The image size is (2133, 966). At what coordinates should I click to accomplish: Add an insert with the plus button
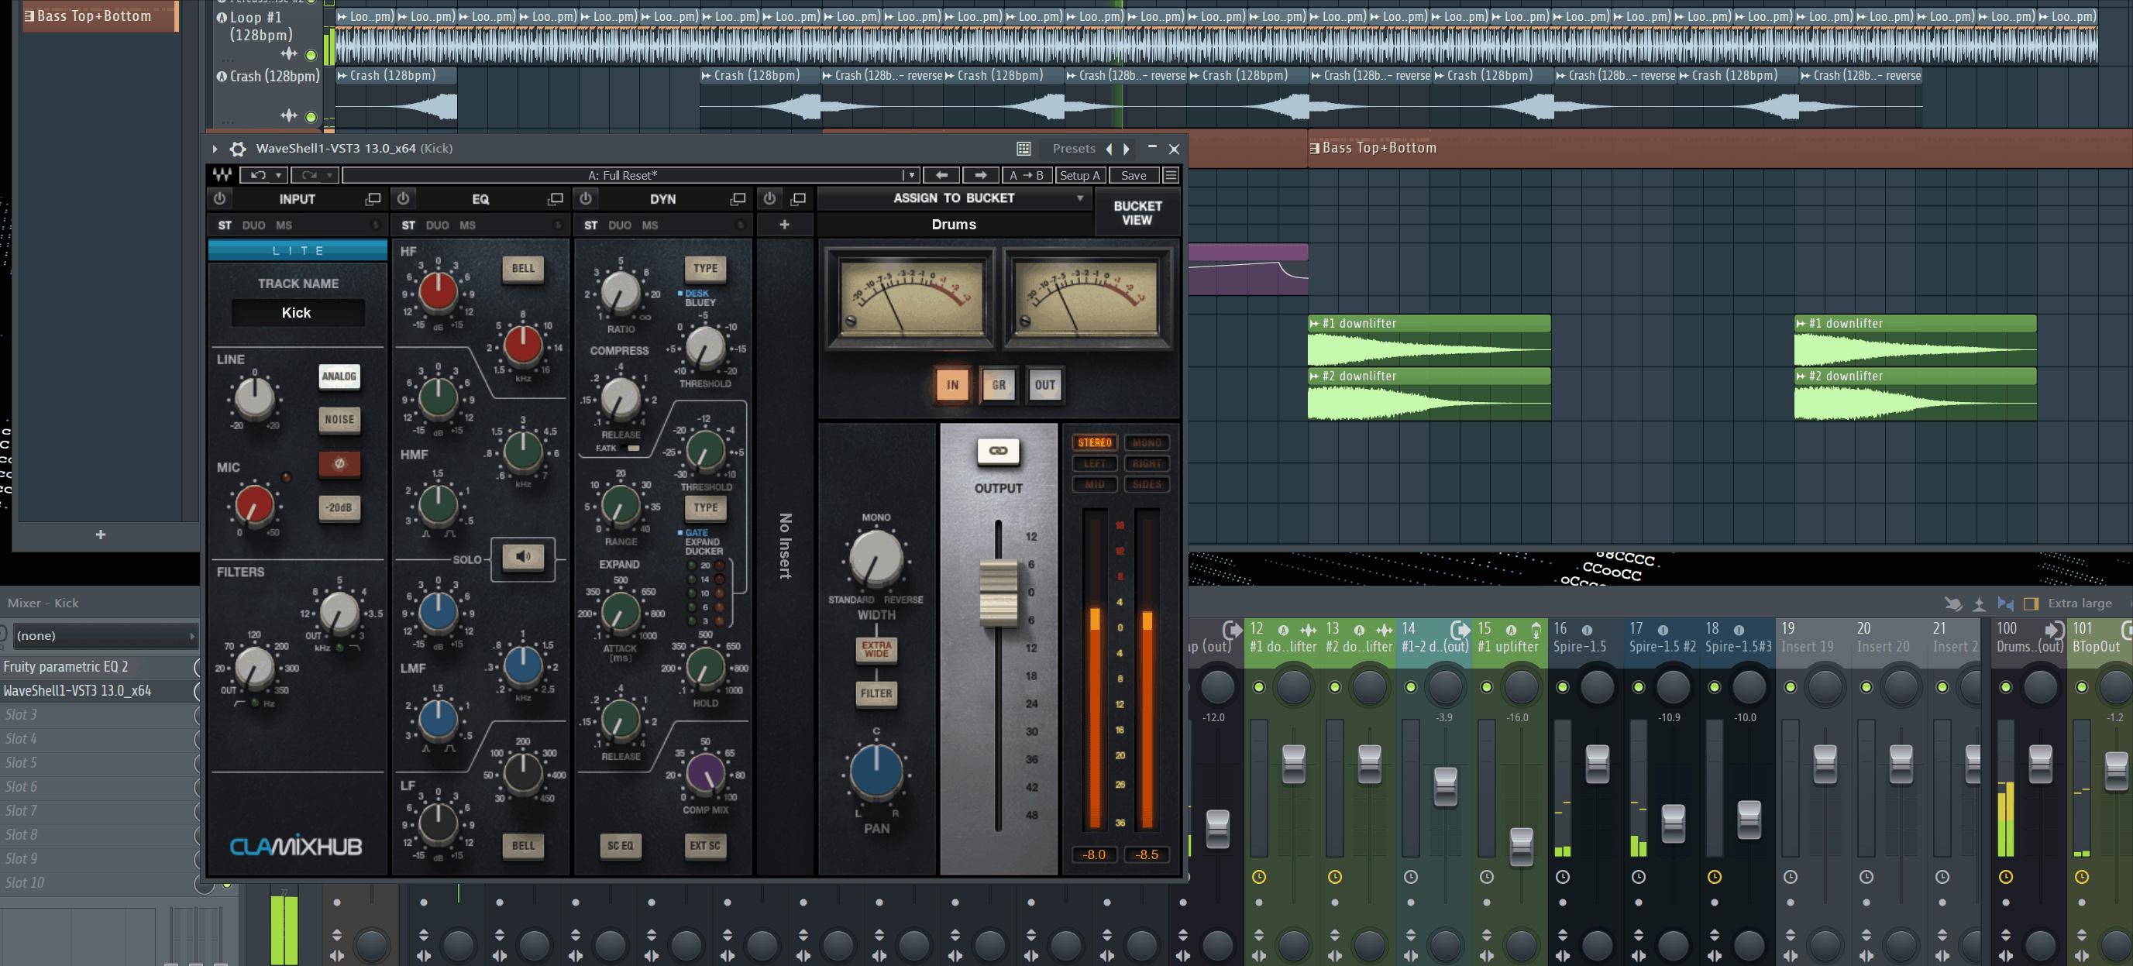pyautogui.click(x=784, y=225)
